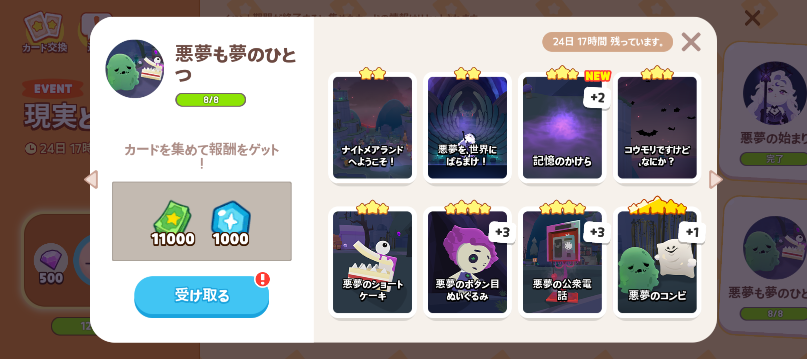Go to the previous card set arrow
Image resolution: width=807 pixels, height=359 pixels.
click(91, 179)
